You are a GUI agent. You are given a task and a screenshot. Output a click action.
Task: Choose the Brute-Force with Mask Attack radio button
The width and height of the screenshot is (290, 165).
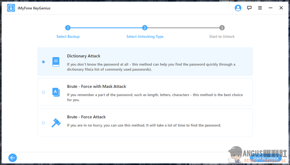43,92
